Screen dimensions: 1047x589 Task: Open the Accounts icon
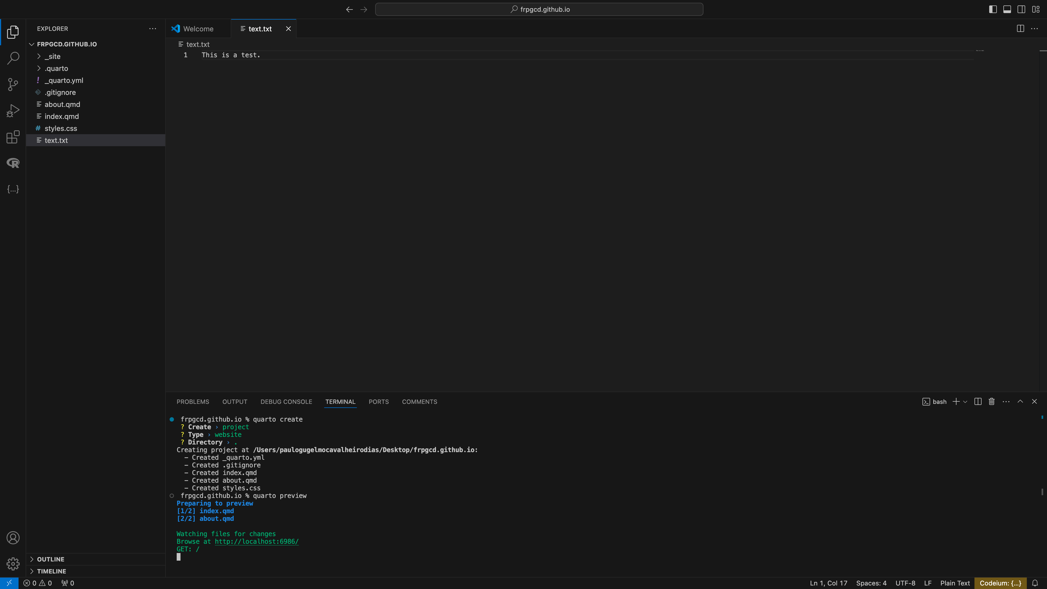13,538
